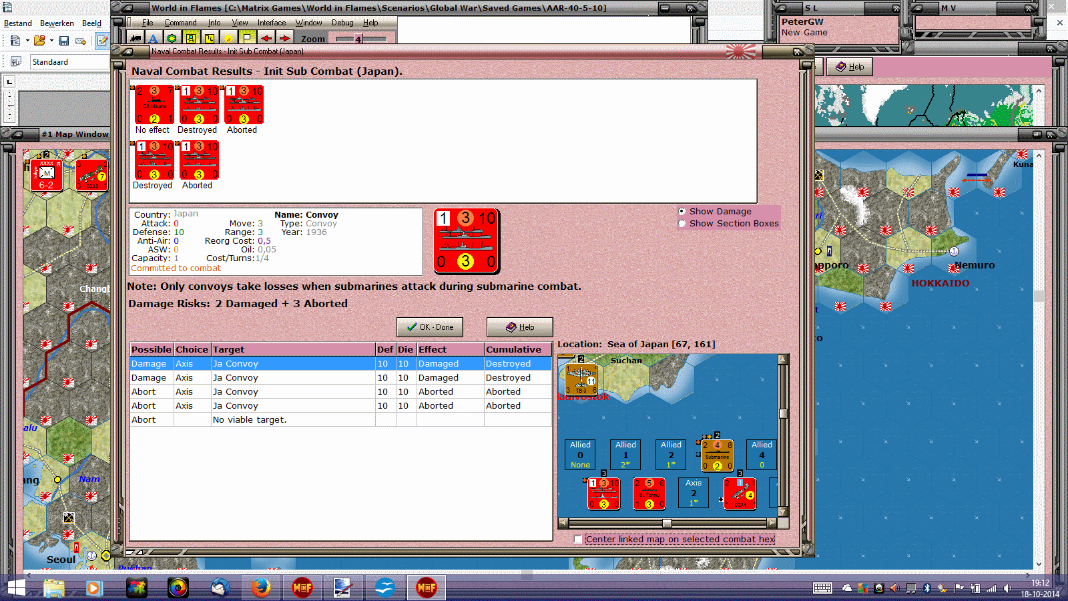Select the Show Section Boxes radio button
The width and height of the screenshot is (1068, 601).
pos(682,223)
